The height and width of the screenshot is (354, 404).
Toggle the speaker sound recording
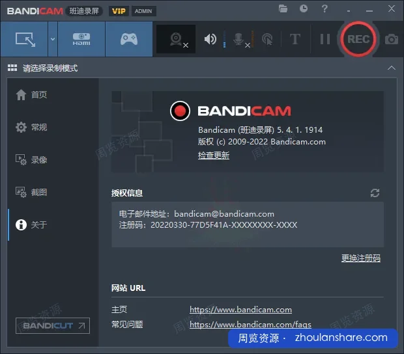coord(210,39)
